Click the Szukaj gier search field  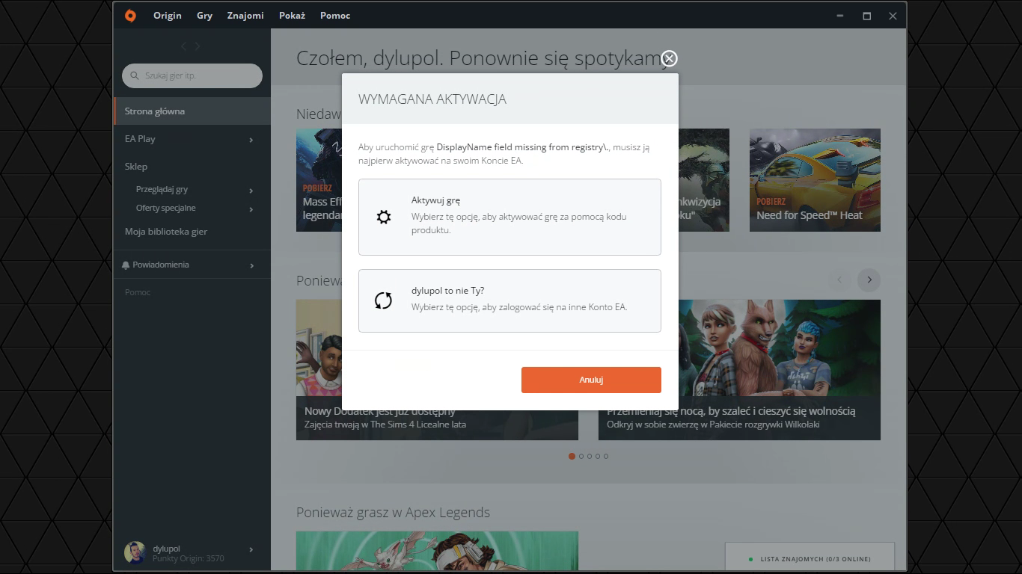click(x=198, y=75)
